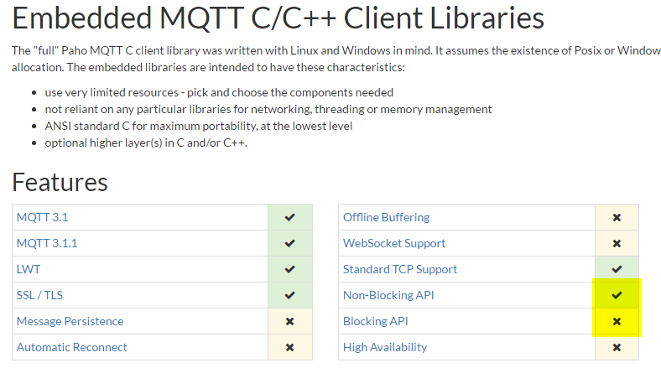Viewport: 661px width, 368px height.
Task: Click the MQTT 3.1.1 checkmark icon
Action: [289, 243]
